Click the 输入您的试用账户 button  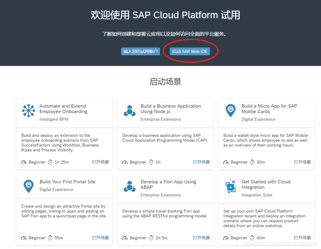[141, 51]
